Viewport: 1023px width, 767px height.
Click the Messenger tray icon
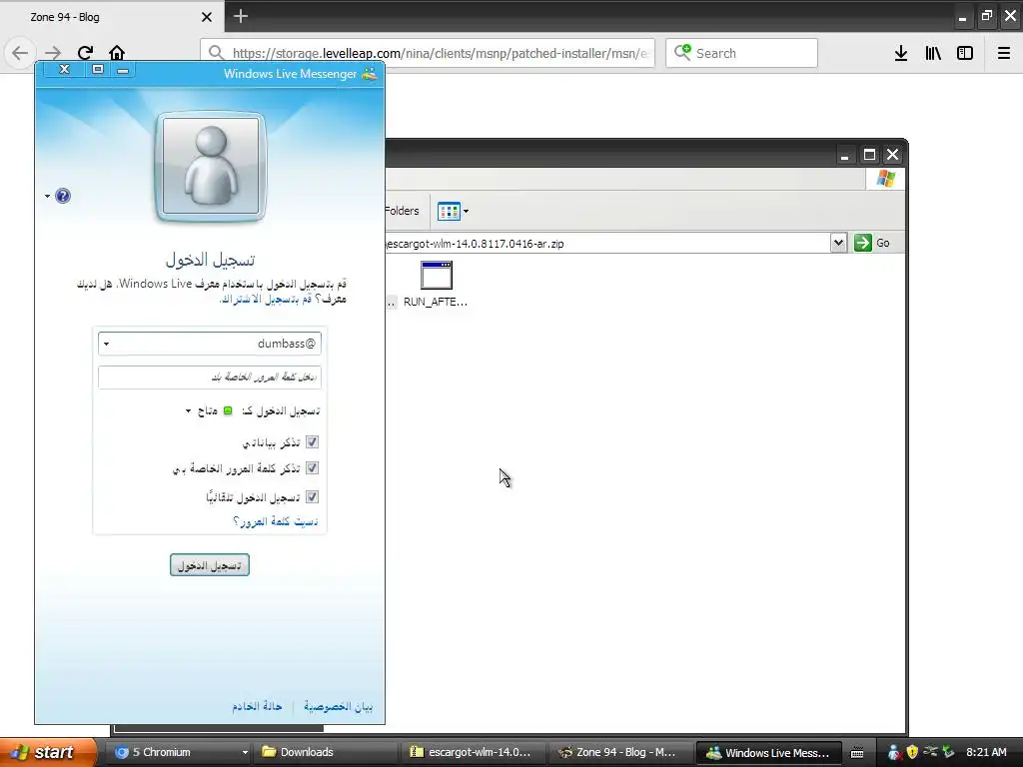coord(894,753)
